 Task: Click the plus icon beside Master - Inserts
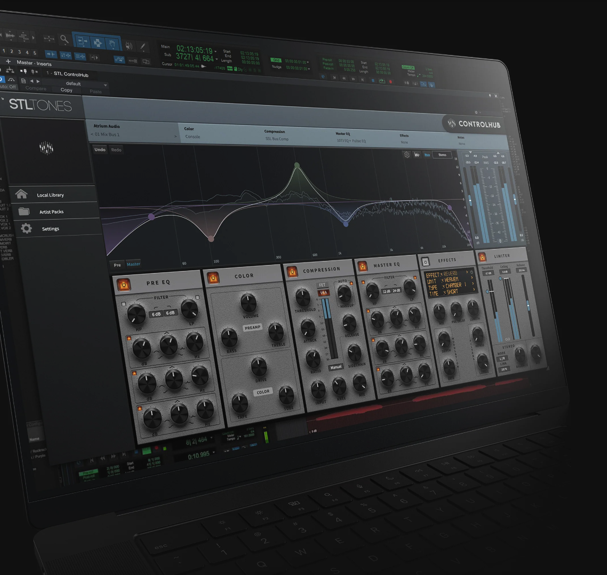[x=8, y=61]
